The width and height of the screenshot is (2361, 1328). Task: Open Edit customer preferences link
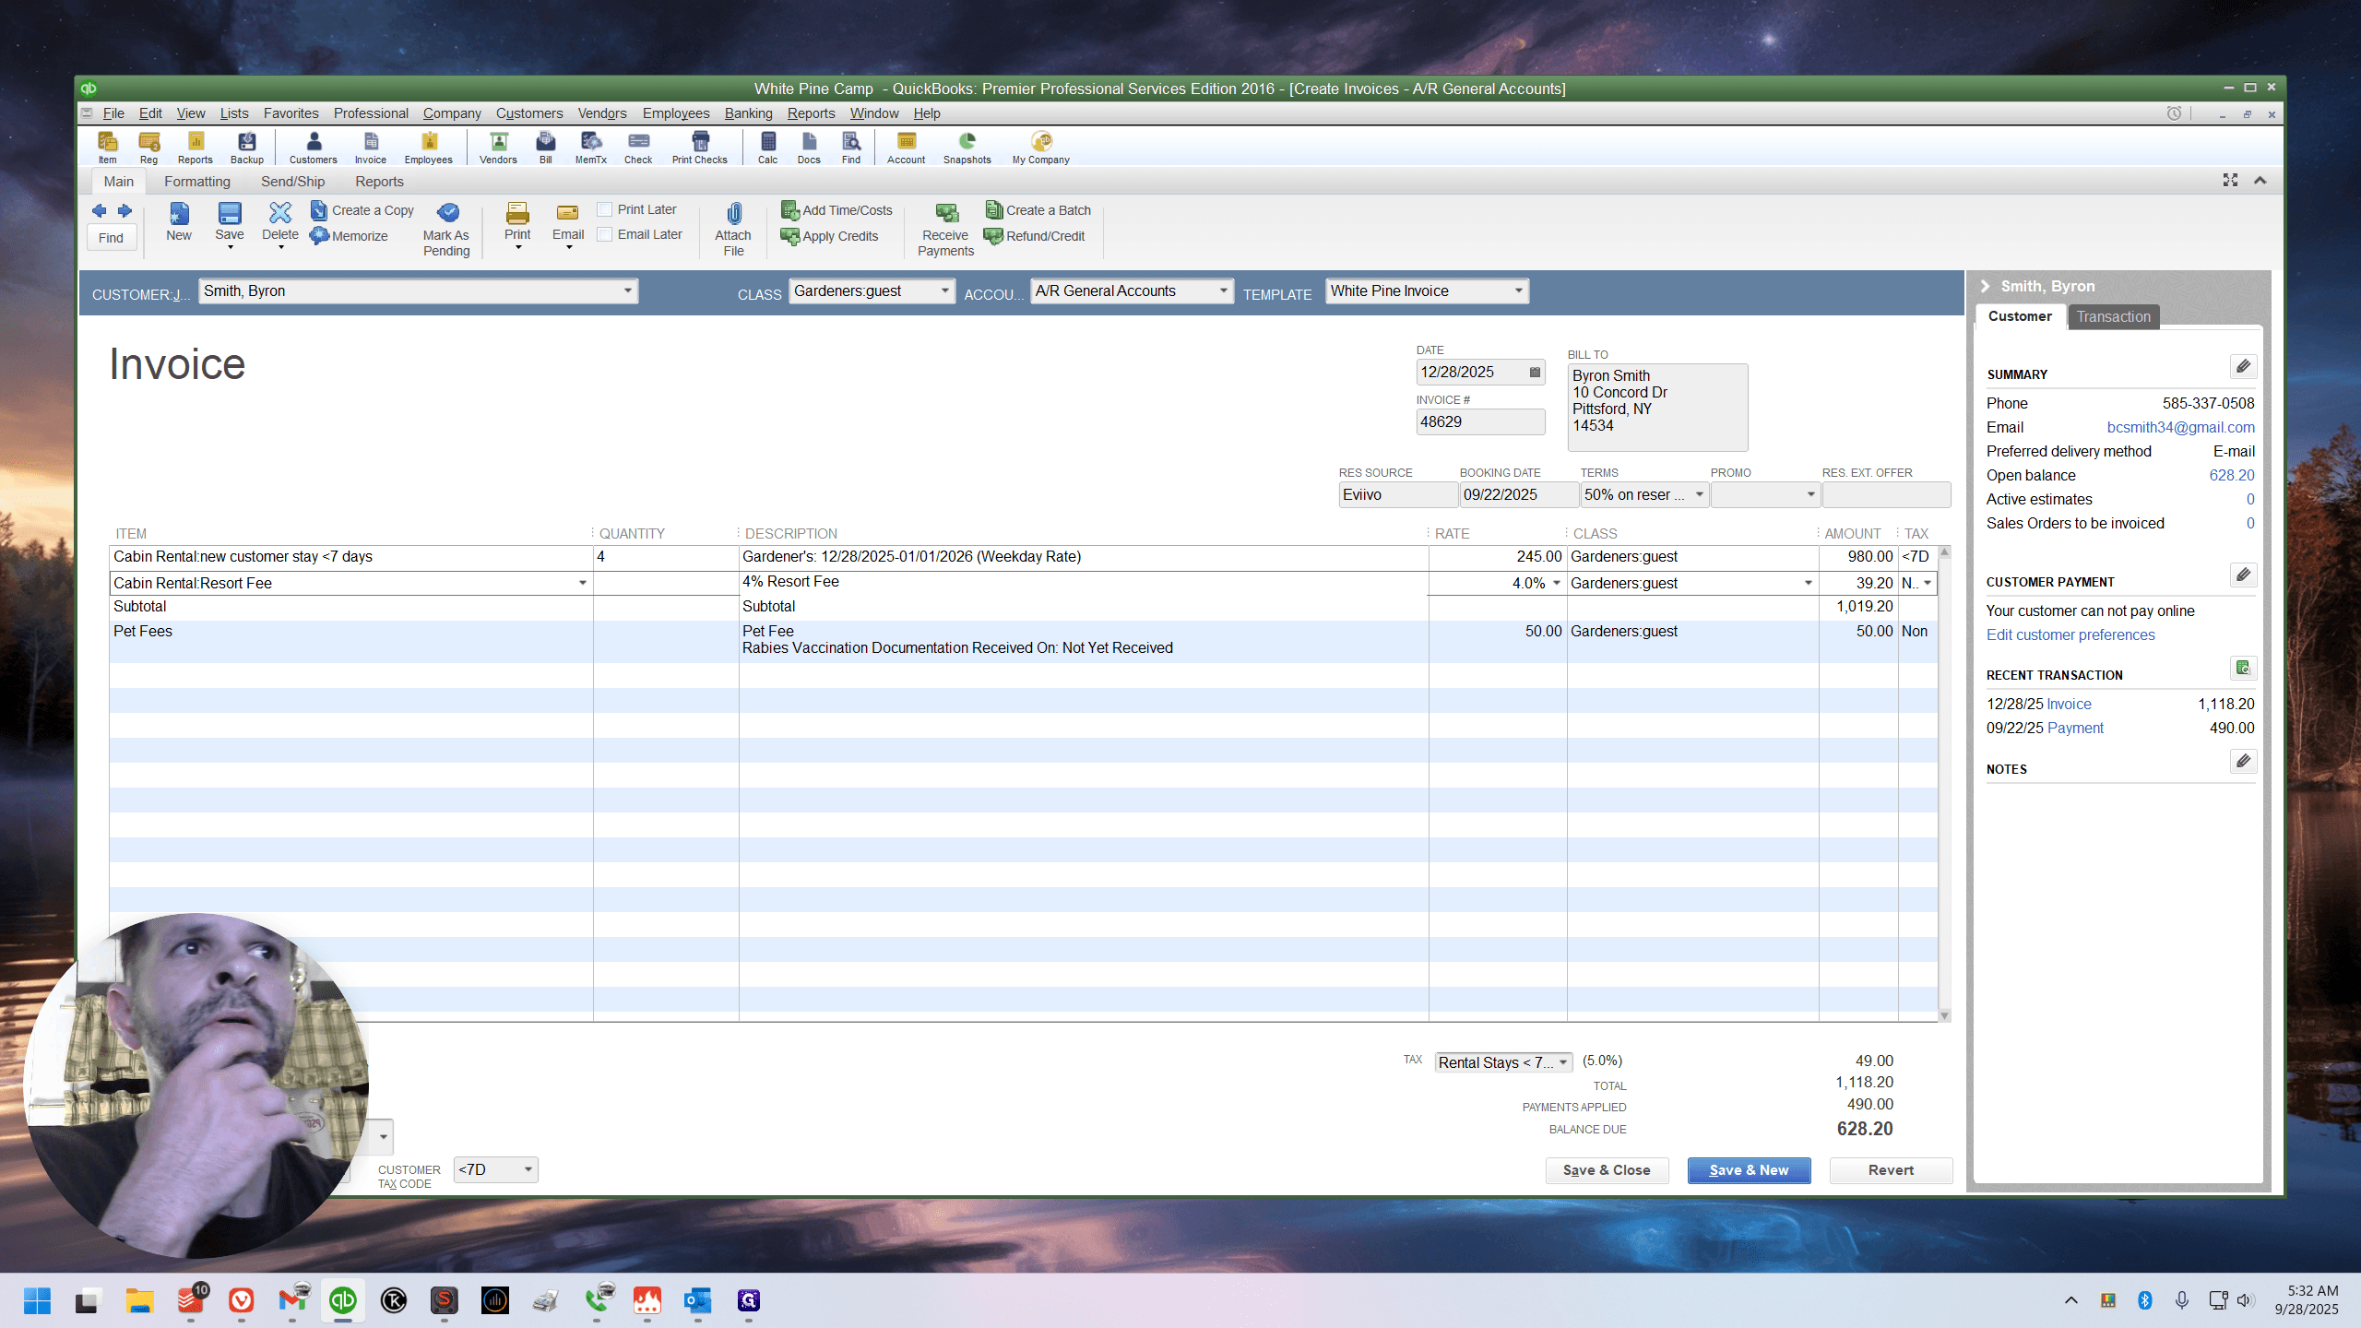coord(2070,635)
